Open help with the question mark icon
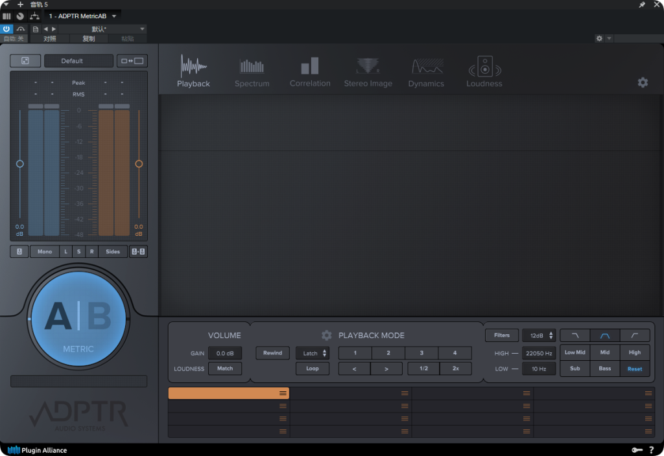This screenshot has width=664, height=456. coord(652,450)
